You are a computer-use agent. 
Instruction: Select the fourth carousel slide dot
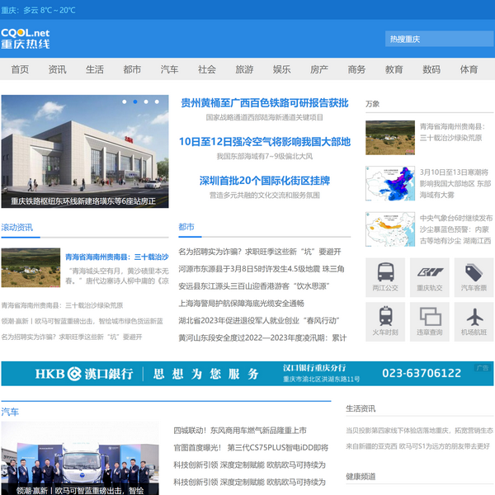(157, 102)
